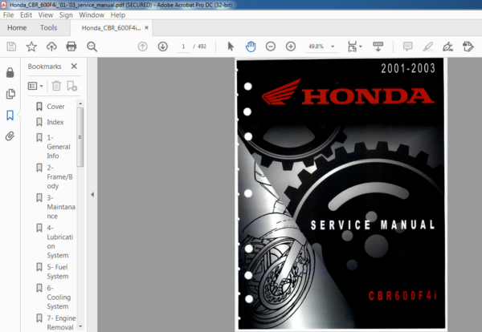Add a sticky note comment
Viewport: 482px width, 332px height.
[x=407, y=47]
